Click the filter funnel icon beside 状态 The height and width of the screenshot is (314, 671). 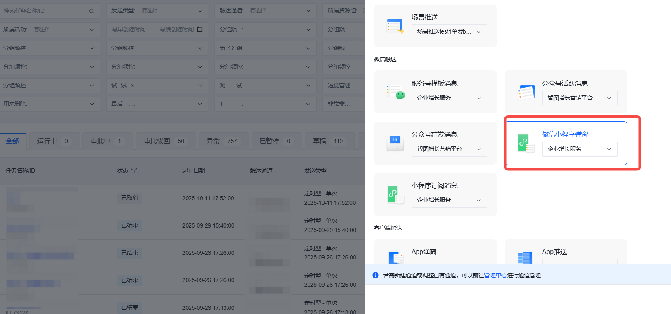coord(134,170)
